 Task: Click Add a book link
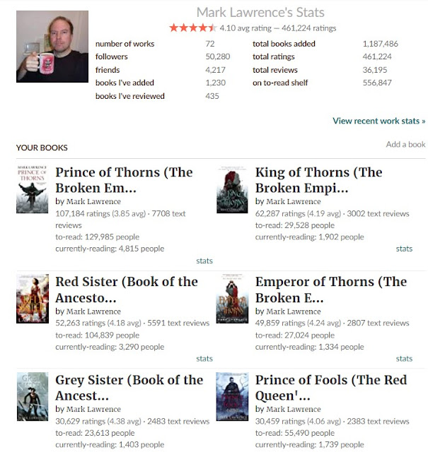click(405, 144)
